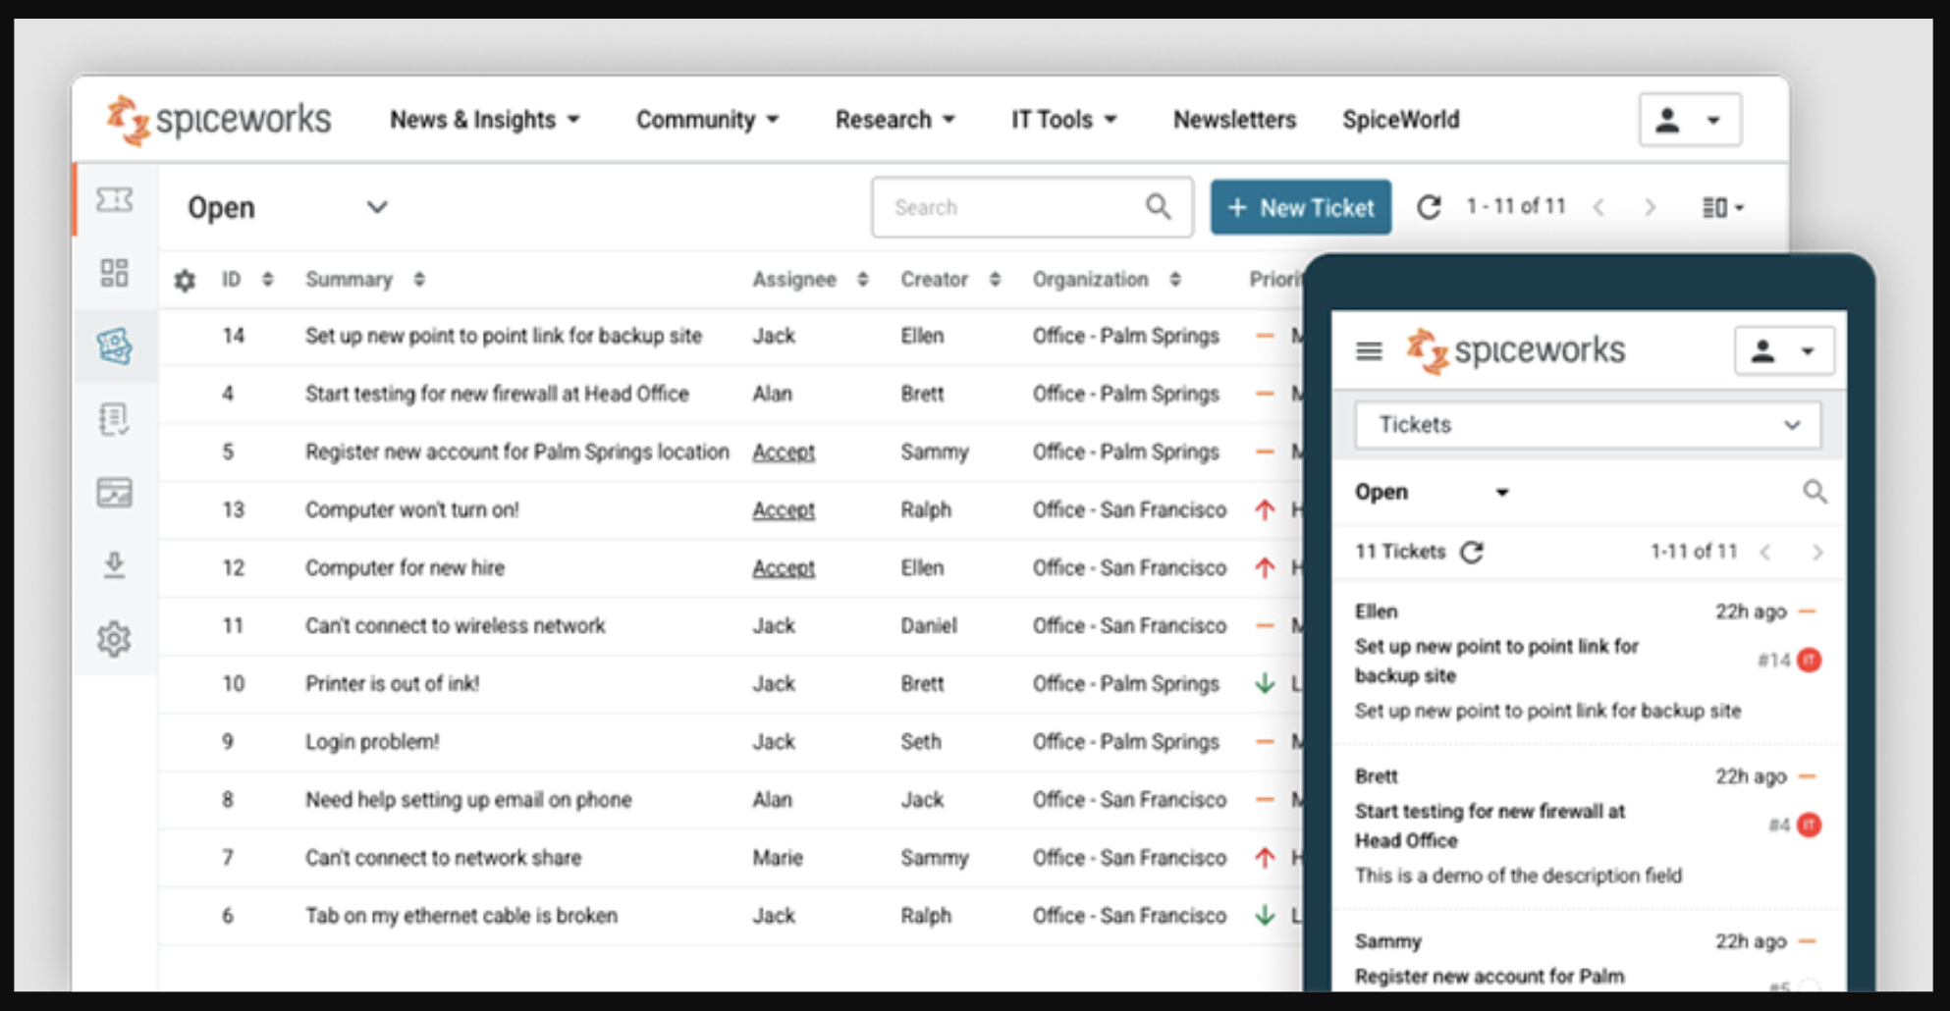Click high priority arrow for Computer won't turn on

[x=1265, y=509]
